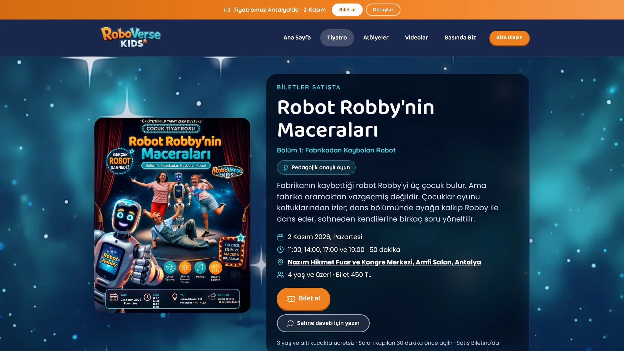Click the heading Robot Robby'nin Maceraları
Viewport: 624px width, 351px height.
tap(356, 119)
